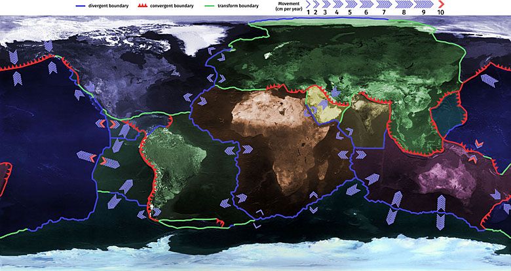Click the red convergent boundary legend symbol
The image size is (511, 271).
point(143,4)
